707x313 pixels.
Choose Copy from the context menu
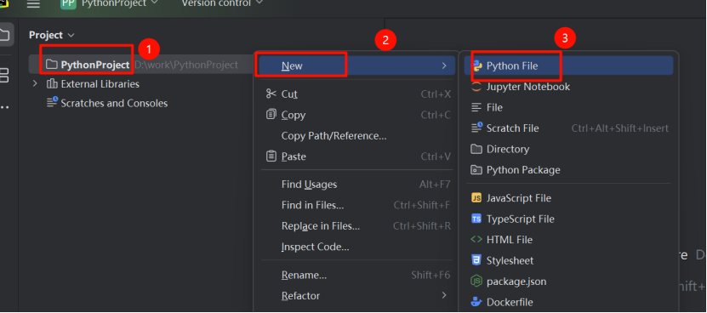click(357, 115)
